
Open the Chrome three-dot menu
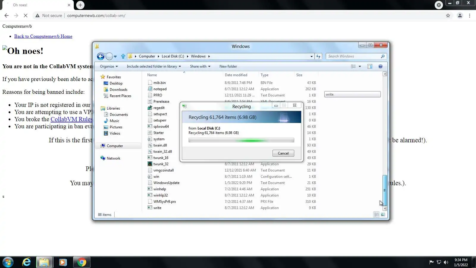[x=470, y=15]
